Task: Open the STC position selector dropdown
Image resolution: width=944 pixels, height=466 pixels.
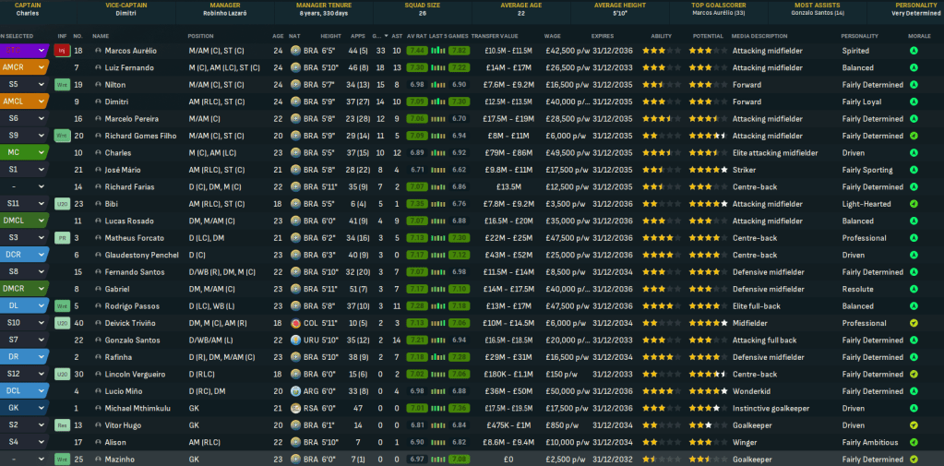Action: [x=42, y=51]
